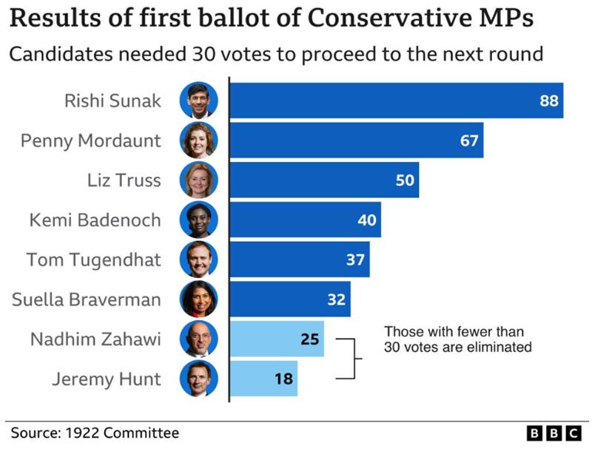Click the Source: 1922 Committee text
This screenshot has width=592, height=451.
[95, 433]
